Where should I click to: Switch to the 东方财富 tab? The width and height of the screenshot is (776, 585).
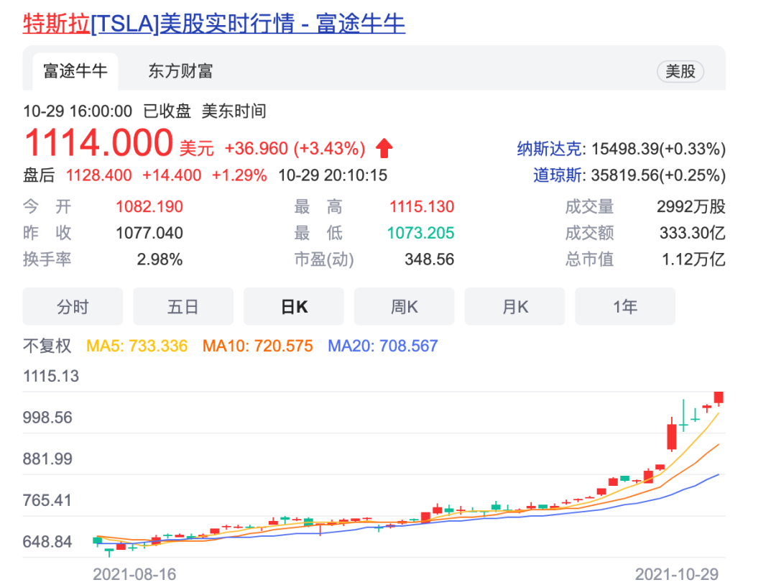180,71
